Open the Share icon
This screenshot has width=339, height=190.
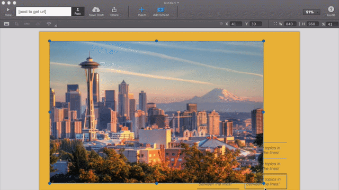(114, 9)
